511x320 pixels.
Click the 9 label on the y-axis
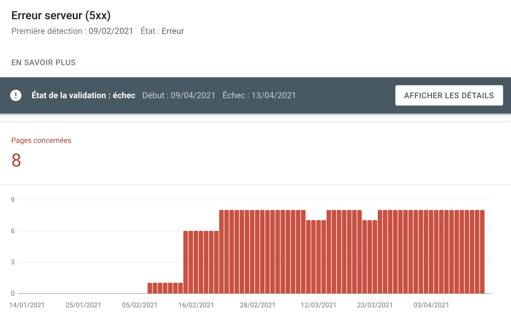(x=13, y=200)
